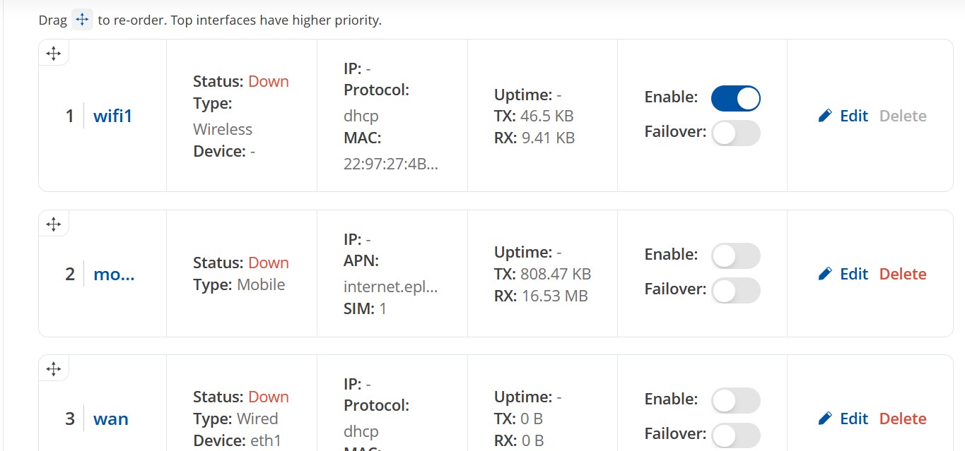Open the wifi1 interface name link

click(112, 116)
